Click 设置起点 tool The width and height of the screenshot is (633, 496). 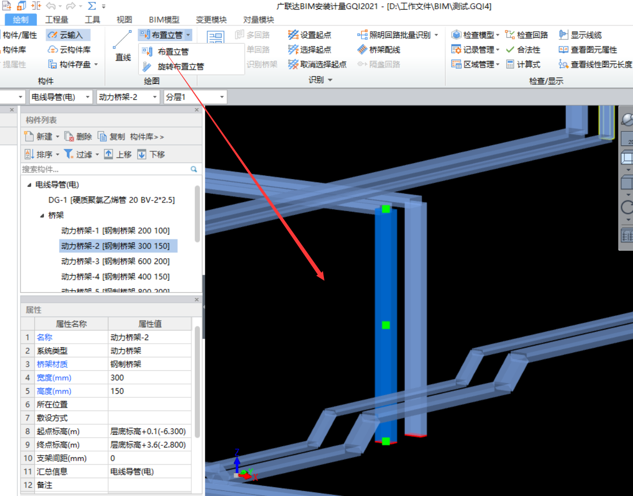(x=310, y=35)
